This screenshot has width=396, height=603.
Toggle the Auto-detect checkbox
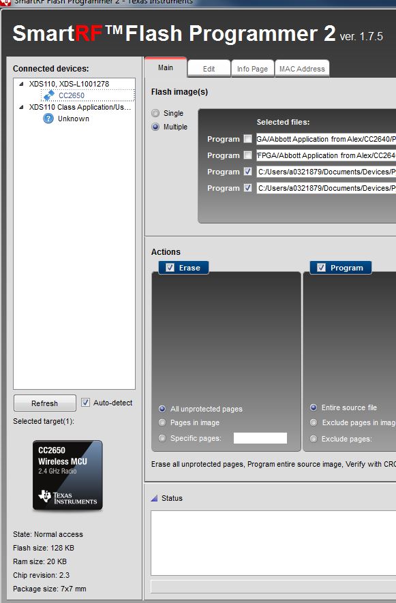85,403
